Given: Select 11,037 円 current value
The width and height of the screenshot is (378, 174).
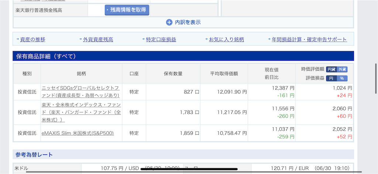Looking at the screenshot, I should [283, 129].
